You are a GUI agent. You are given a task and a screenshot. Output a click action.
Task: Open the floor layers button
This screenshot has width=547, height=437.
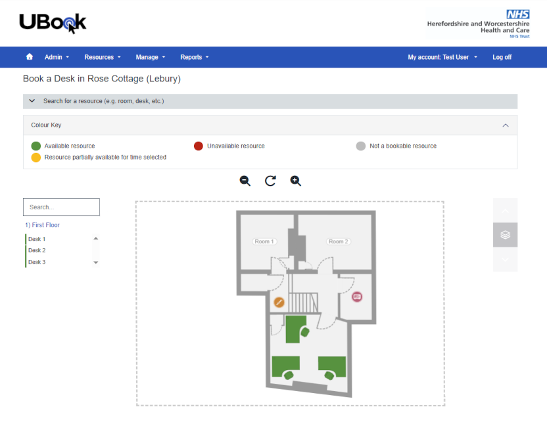[505, 235]
